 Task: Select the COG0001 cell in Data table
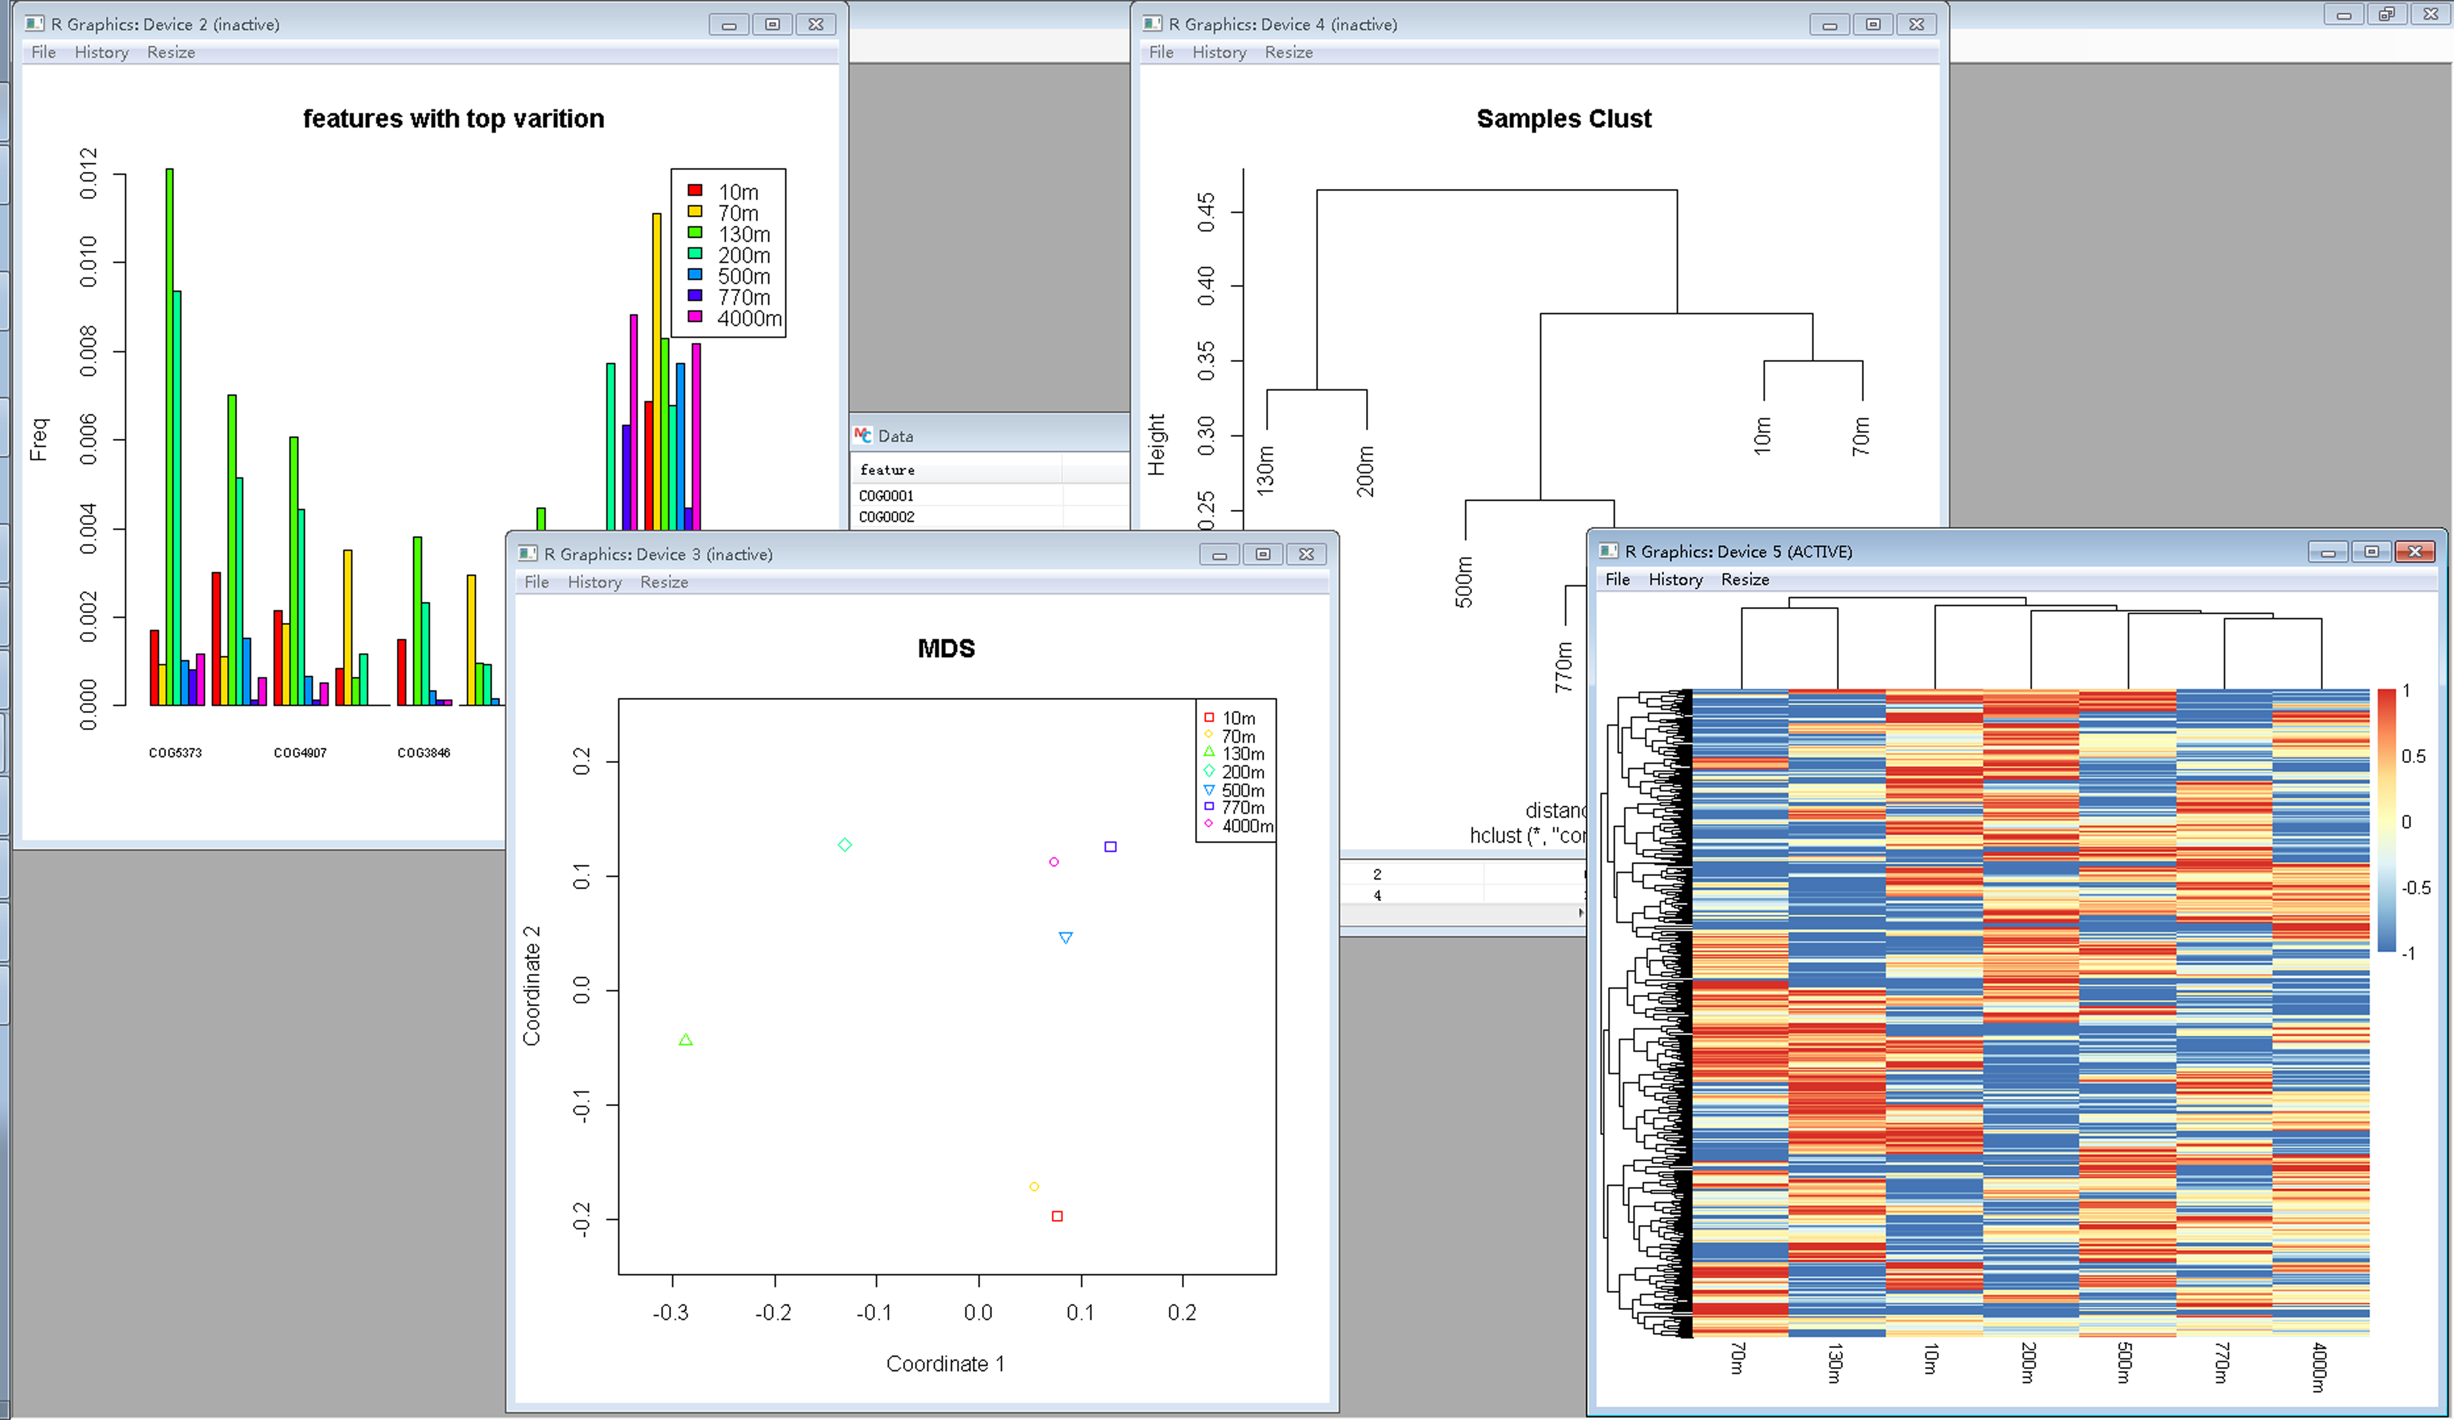click(886, 496)
